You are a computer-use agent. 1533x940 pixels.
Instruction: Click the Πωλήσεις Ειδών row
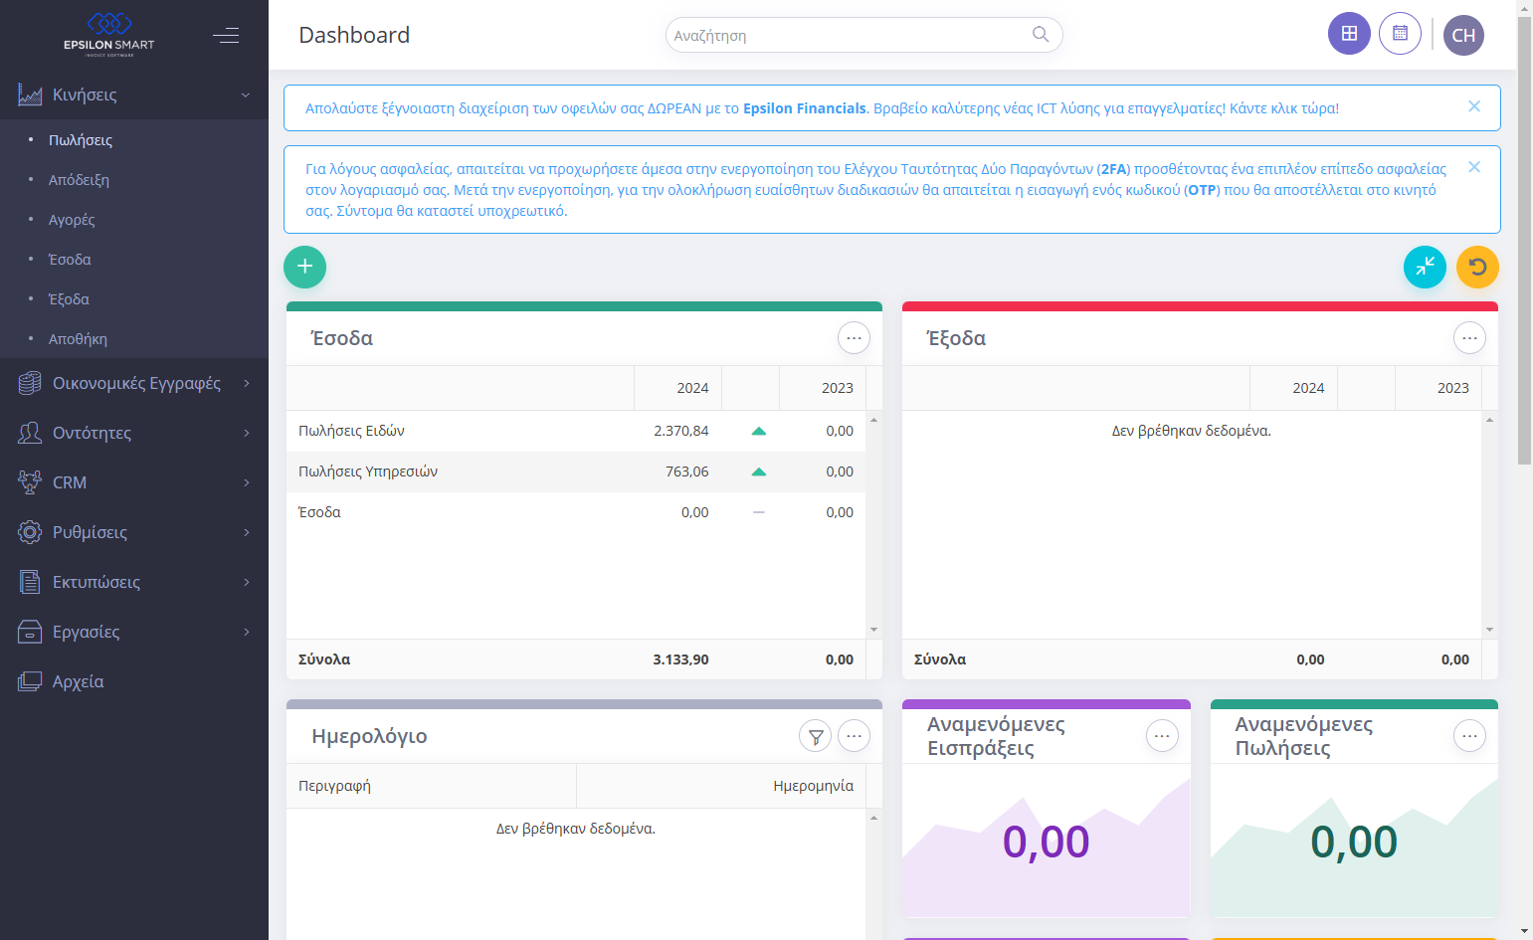click(576, 431)
